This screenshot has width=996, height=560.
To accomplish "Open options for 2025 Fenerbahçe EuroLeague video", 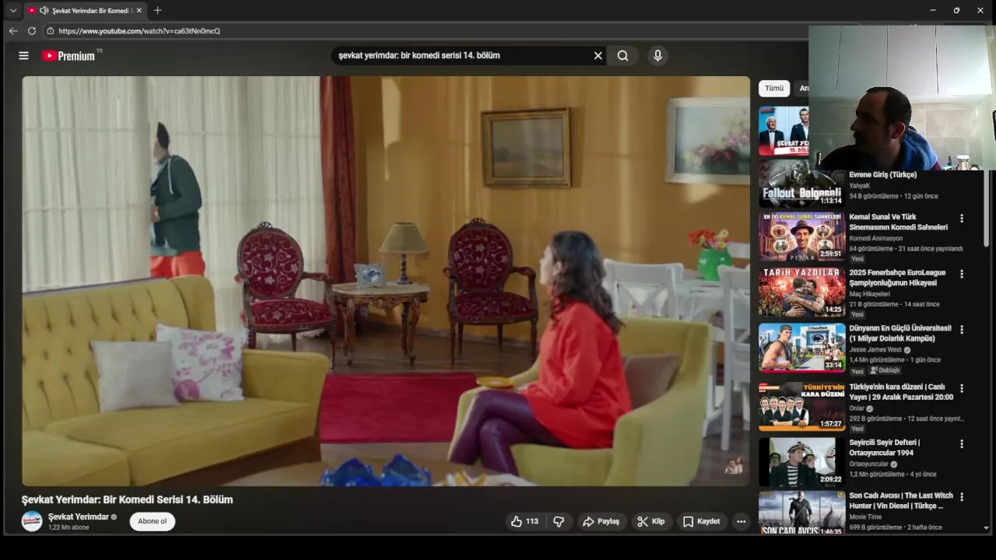I will tap(962, 274).
